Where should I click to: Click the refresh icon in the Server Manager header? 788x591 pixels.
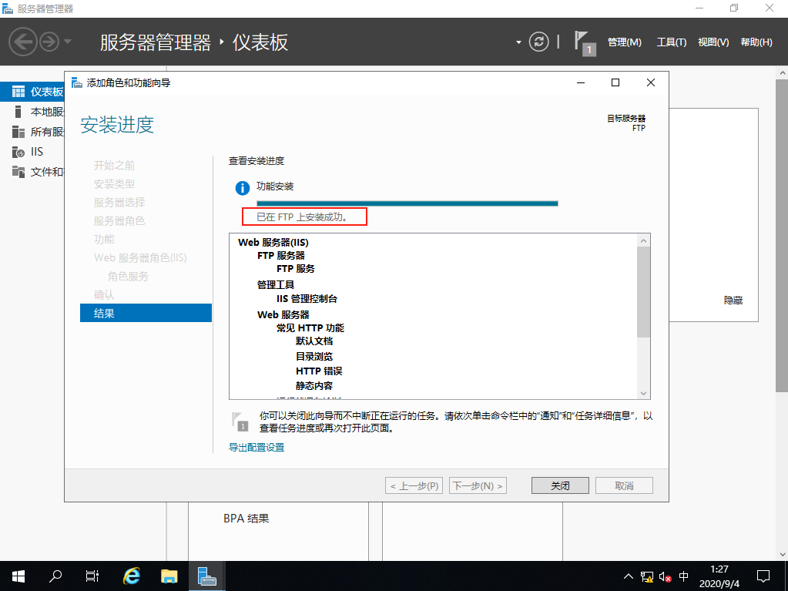point(538,42)
